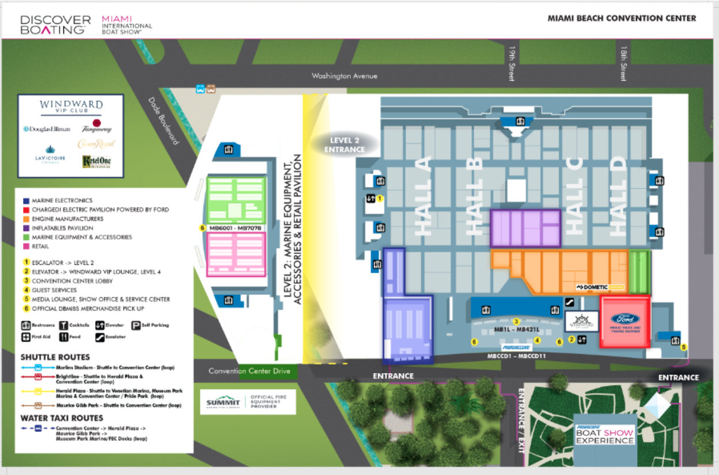Click left restroom icon in blue lobby strip
The height and width of the screenshot is (475, 719).
tap(486, 310)
